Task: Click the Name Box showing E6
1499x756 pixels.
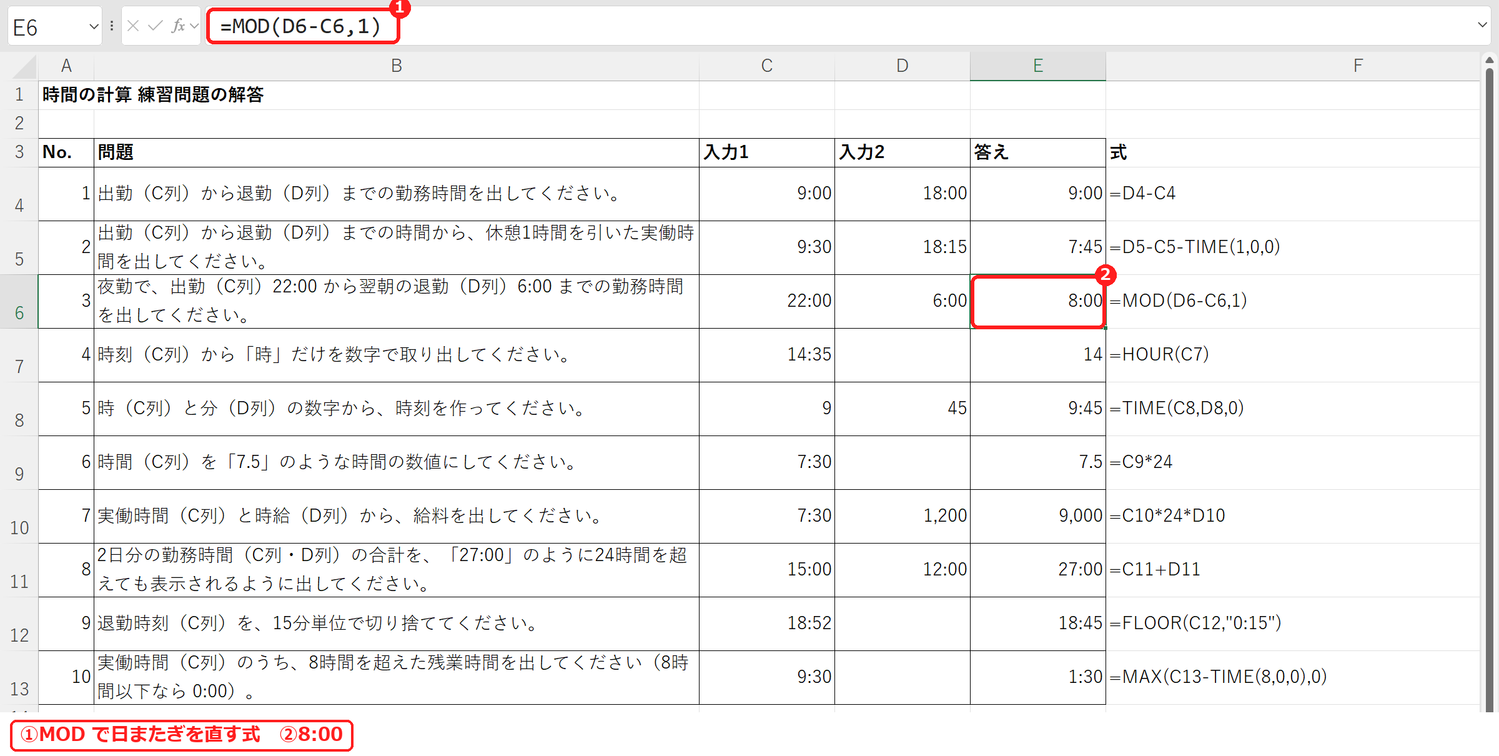Action: click(47, 27)
